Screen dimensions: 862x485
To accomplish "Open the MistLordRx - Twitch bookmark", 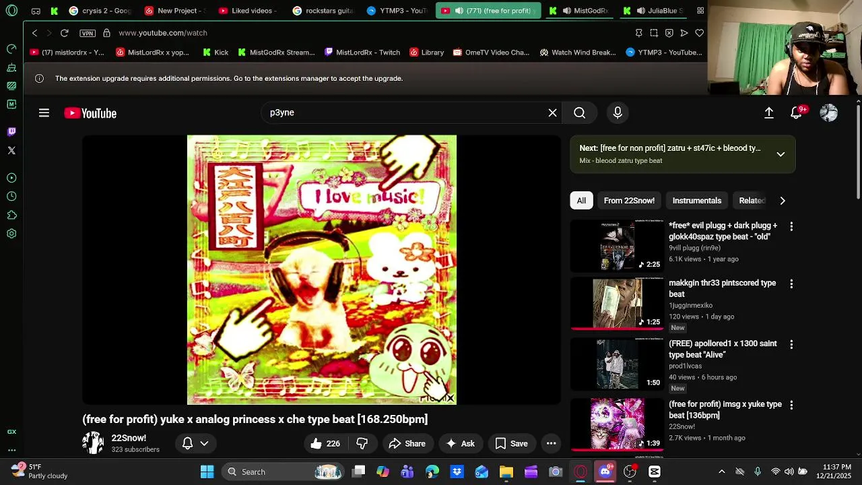I will (362, 53).
